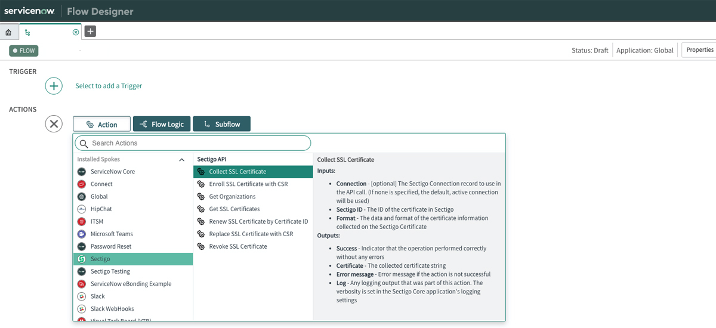Screen dimensions: 716x328
Task: Click Select to add a Trigger link
Action: (109, 86)
